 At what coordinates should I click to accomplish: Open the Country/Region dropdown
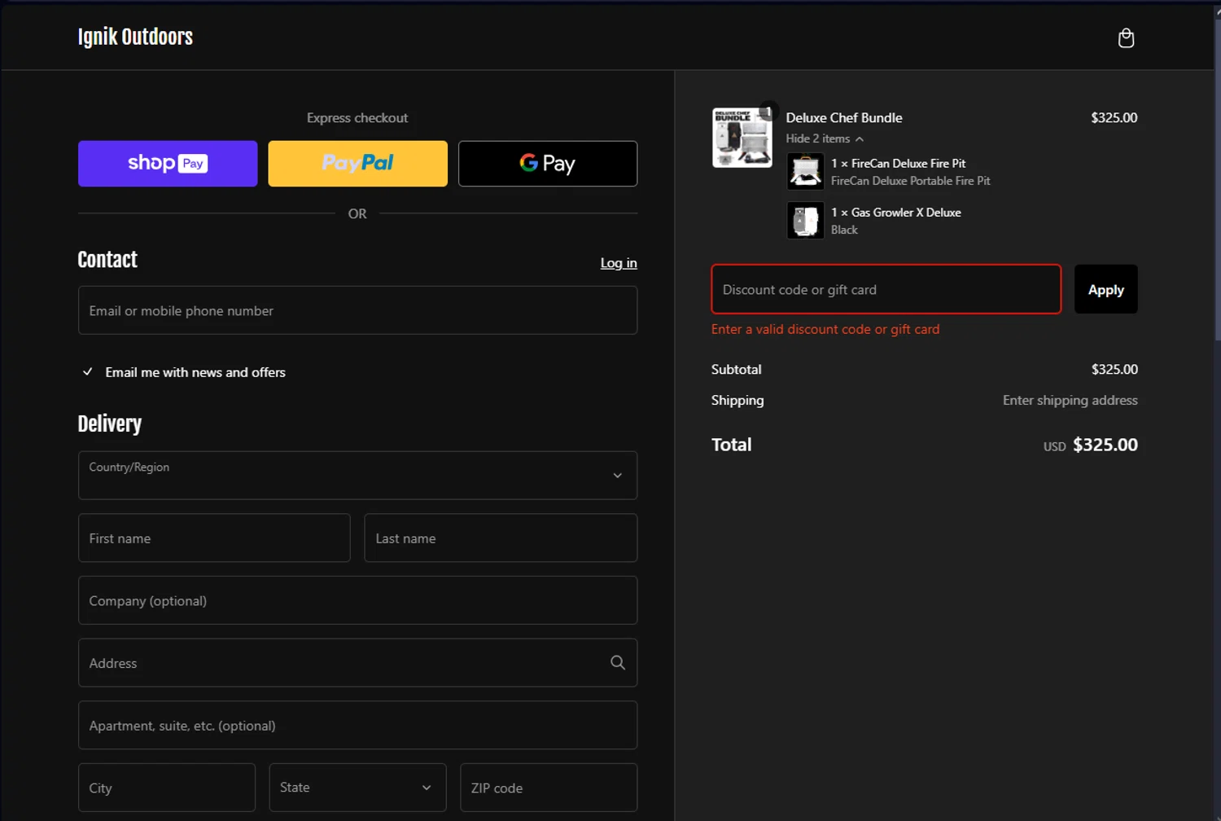pos(357,476)
